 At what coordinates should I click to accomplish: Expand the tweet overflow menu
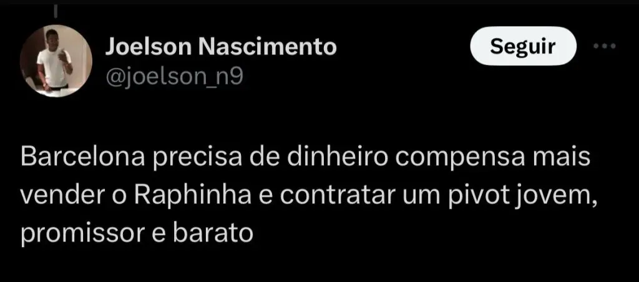[603, 47]
